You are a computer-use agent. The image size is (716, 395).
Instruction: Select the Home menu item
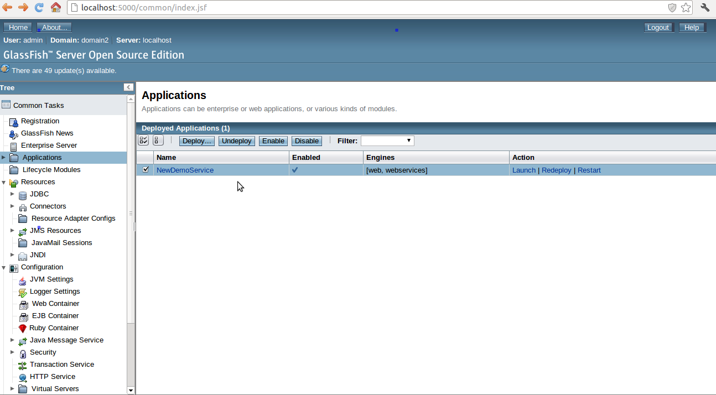pyautogui.click(x=17, y=27)
